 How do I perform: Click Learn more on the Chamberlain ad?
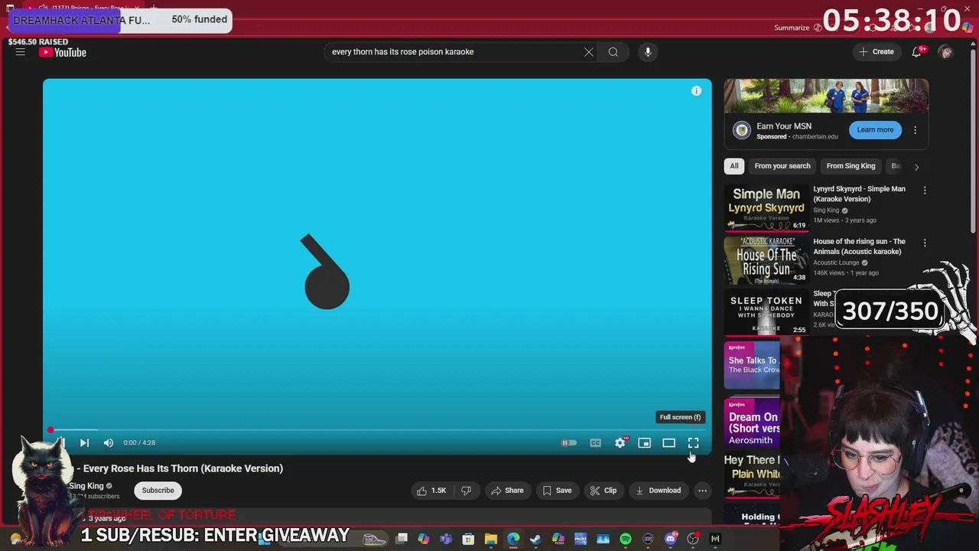pos(875,130)
